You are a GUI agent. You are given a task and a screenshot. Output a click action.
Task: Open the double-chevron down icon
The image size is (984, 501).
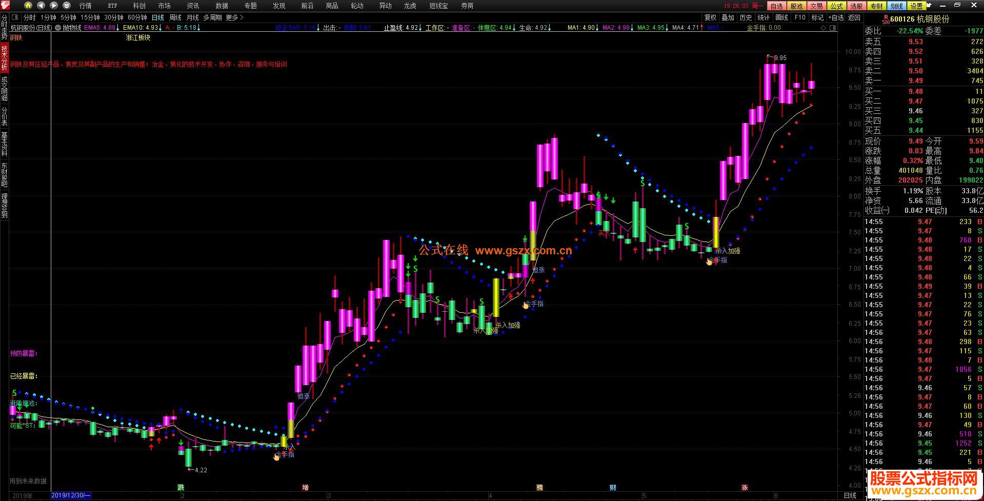pos(67,6)
